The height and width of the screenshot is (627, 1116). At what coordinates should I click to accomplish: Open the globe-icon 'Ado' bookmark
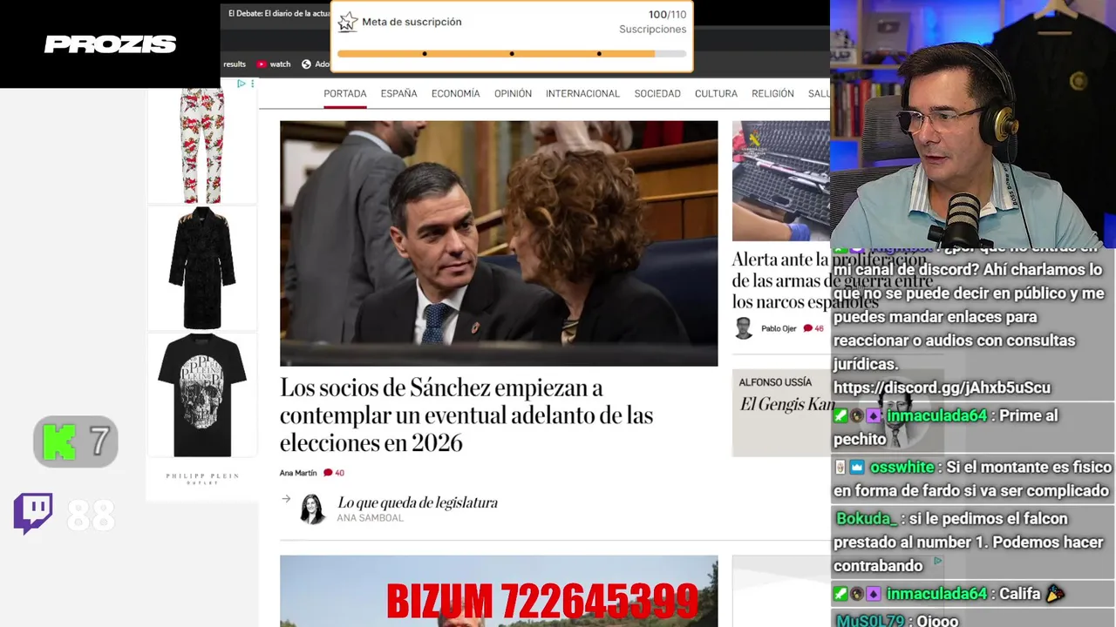tap(316, 64)
